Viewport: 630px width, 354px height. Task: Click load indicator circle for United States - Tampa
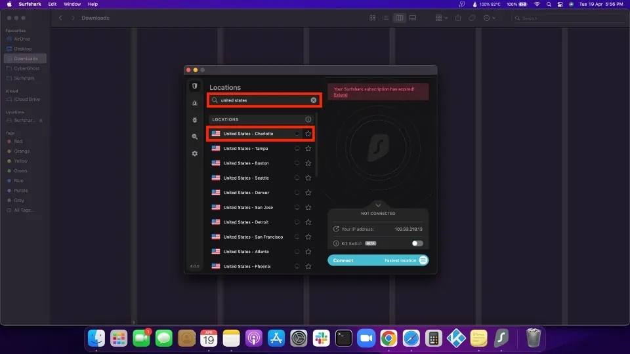pyautogui.click(x=297, y=149)
